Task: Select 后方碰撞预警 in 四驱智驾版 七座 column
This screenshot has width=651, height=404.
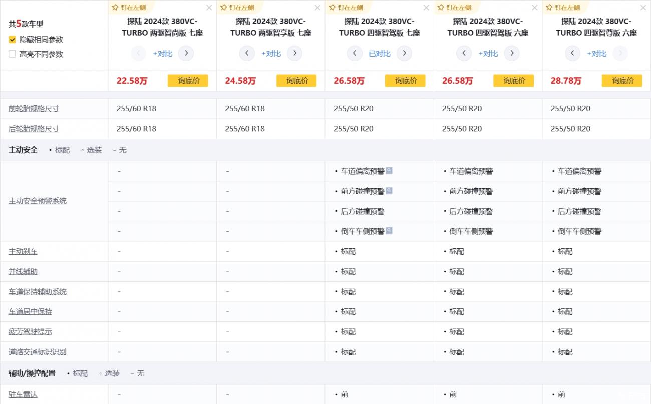Action: [x=363, y=211]
